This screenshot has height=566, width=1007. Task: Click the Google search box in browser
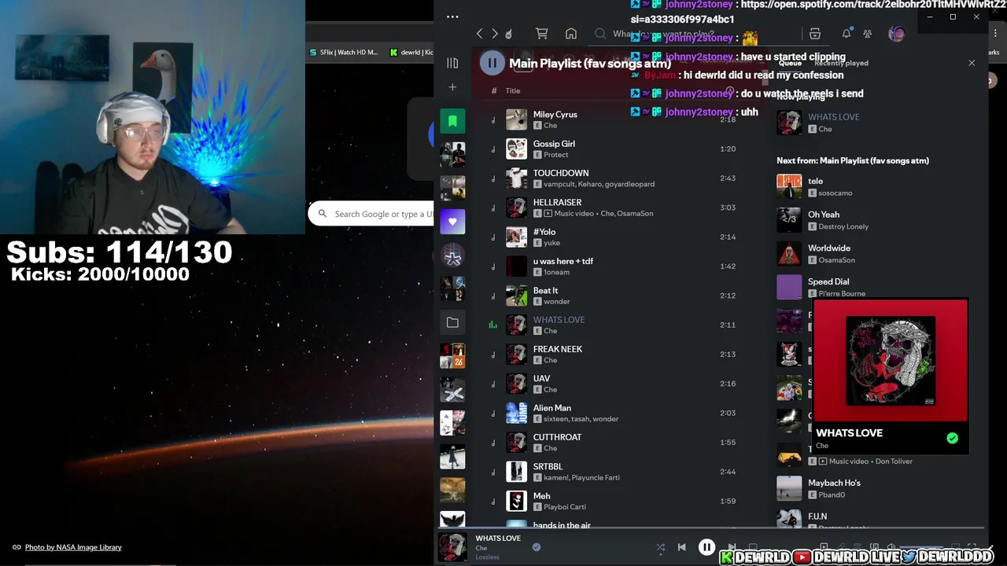(x=372, y=214)
